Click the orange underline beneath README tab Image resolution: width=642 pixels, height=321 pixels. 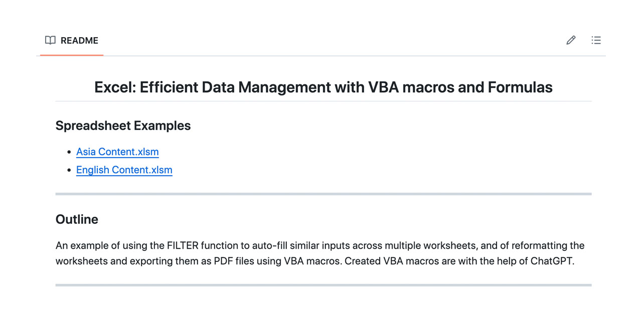[x=72, y=55]
